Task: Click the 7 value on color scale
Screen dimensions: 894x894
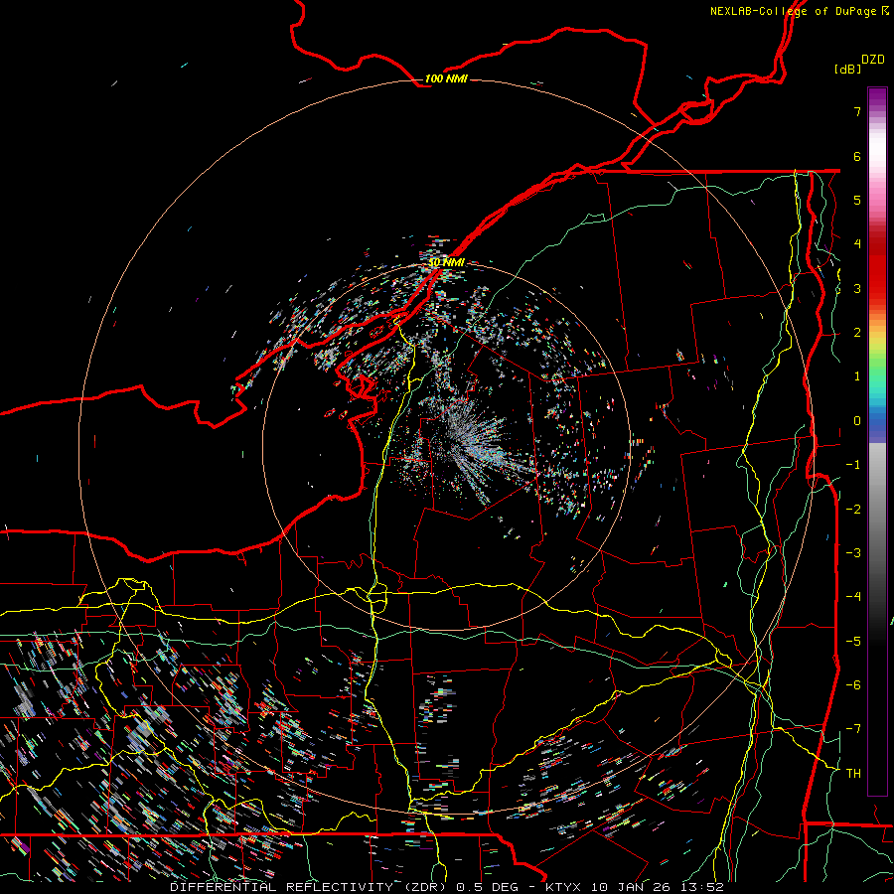Action: click(857, 111)
